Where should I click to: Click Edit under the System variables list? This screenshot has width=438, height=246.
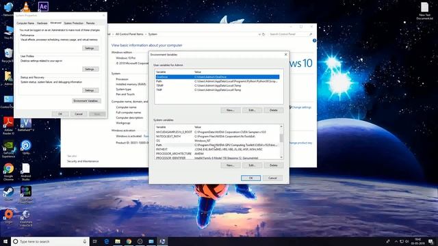pyautogui.click(x=252, y=165)
